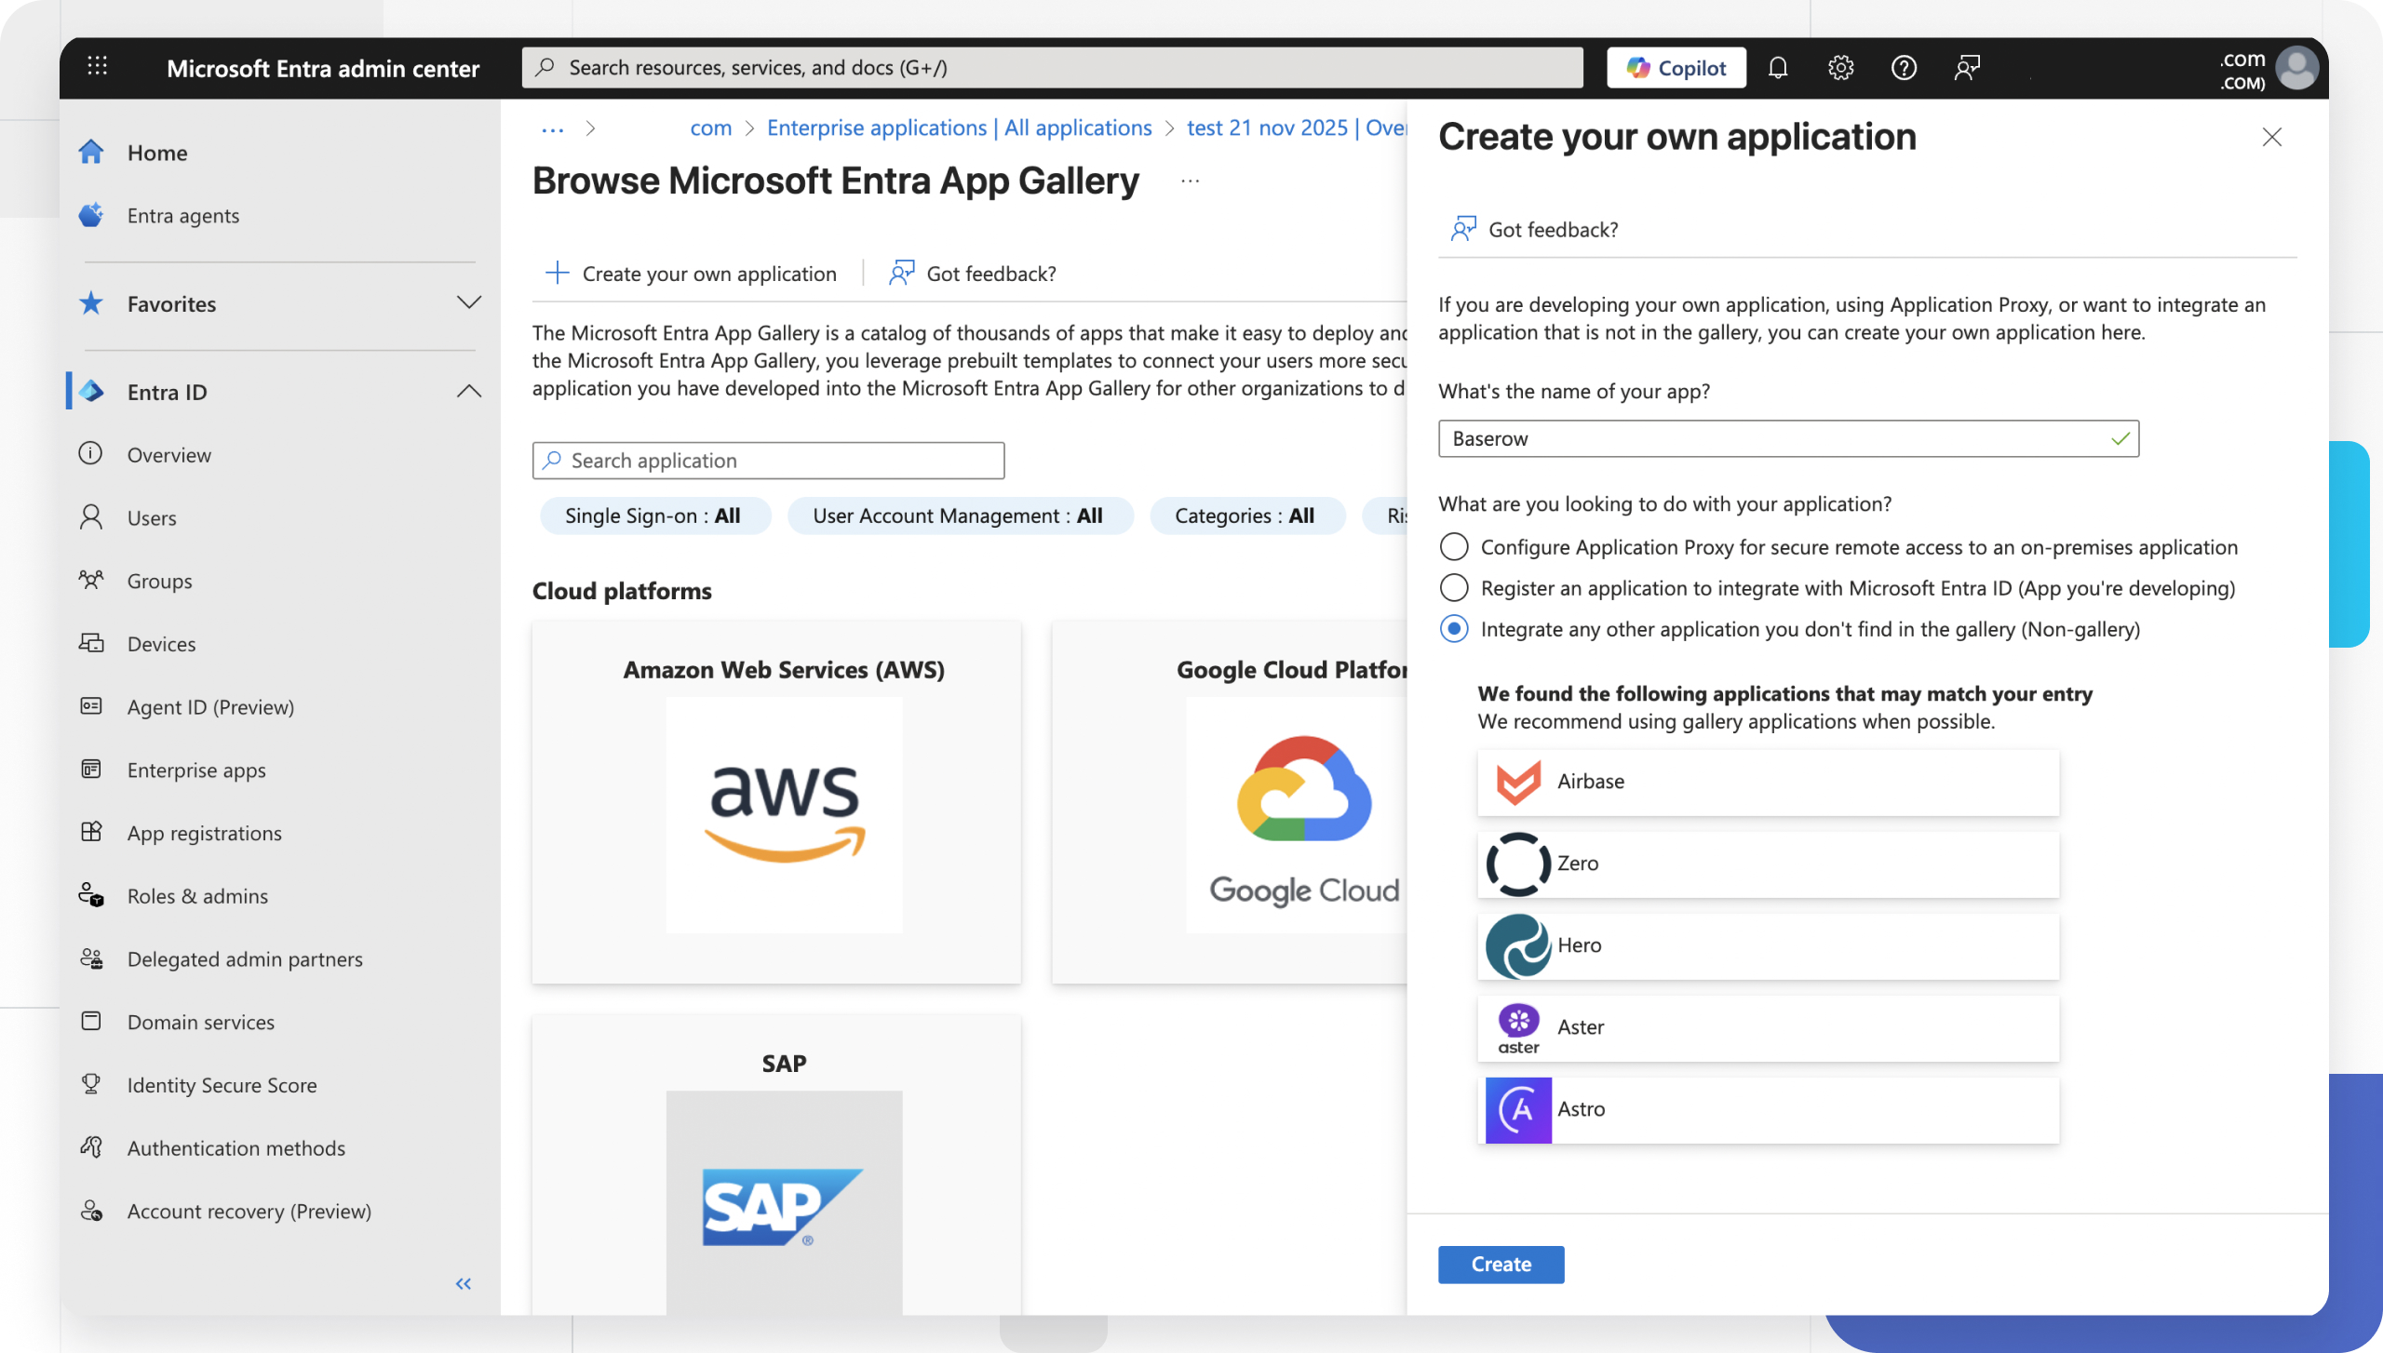
Task: Click the feedback person icon in top bar
Action: click(1967, 67)
